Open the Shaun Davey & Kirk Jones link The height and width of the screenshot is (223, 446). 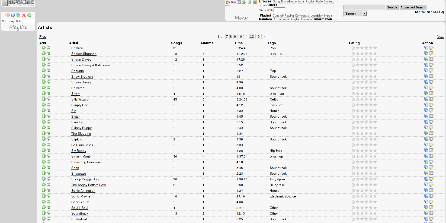tap(91, 65)
